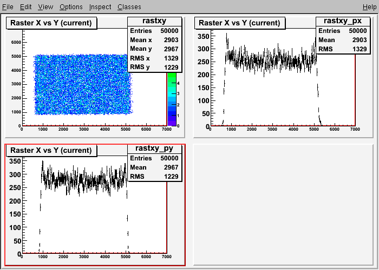
Task: Click the 'Entries 50000' row in rastxy stats
Action: click(x=154, y=31)
